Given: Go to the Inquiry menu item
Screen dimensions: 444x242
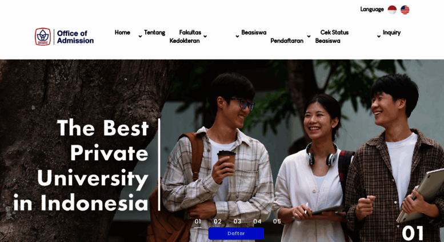Looking at the screenshot, I should [391, 33].
